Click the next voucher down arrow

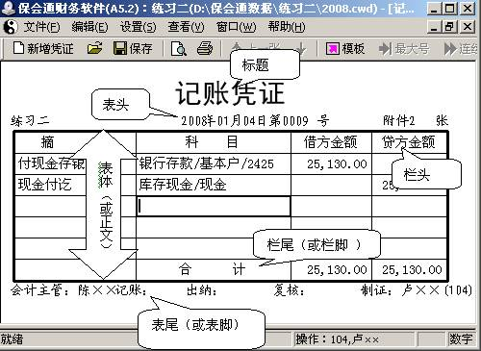(x=301, y=49)
